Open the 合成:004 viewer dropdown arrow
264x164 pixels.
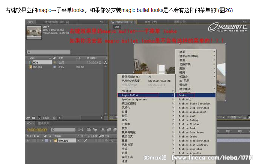tap(131, 22)
